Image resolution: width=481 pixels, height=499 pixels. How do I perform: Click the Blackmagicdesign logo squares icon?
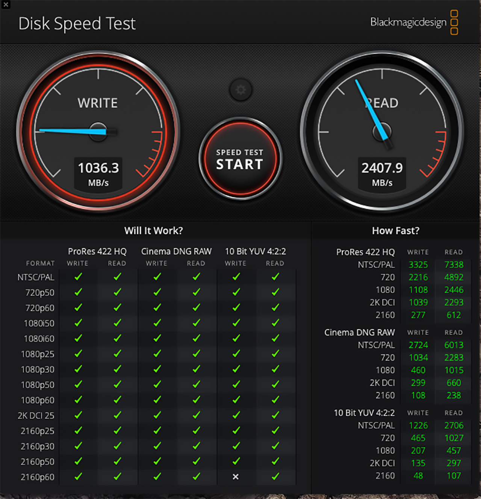click(x=454, y=23)
